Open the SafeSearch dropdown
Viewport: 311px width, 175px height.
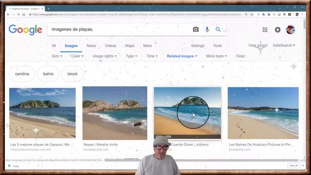[284, 45]
